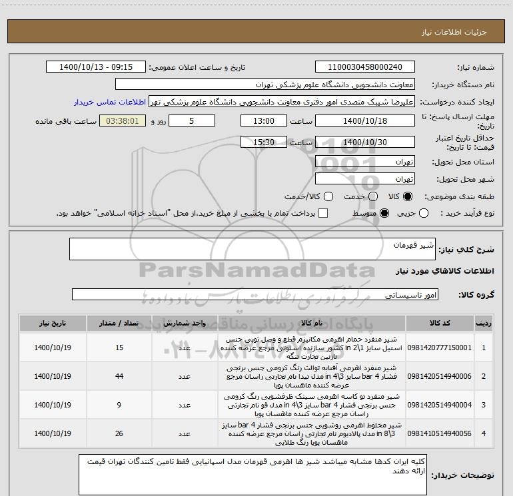The width and height of the screenshot is (513, 496).
Task: Click the remaining days field showing 5
Action: [x=192, y=121]
